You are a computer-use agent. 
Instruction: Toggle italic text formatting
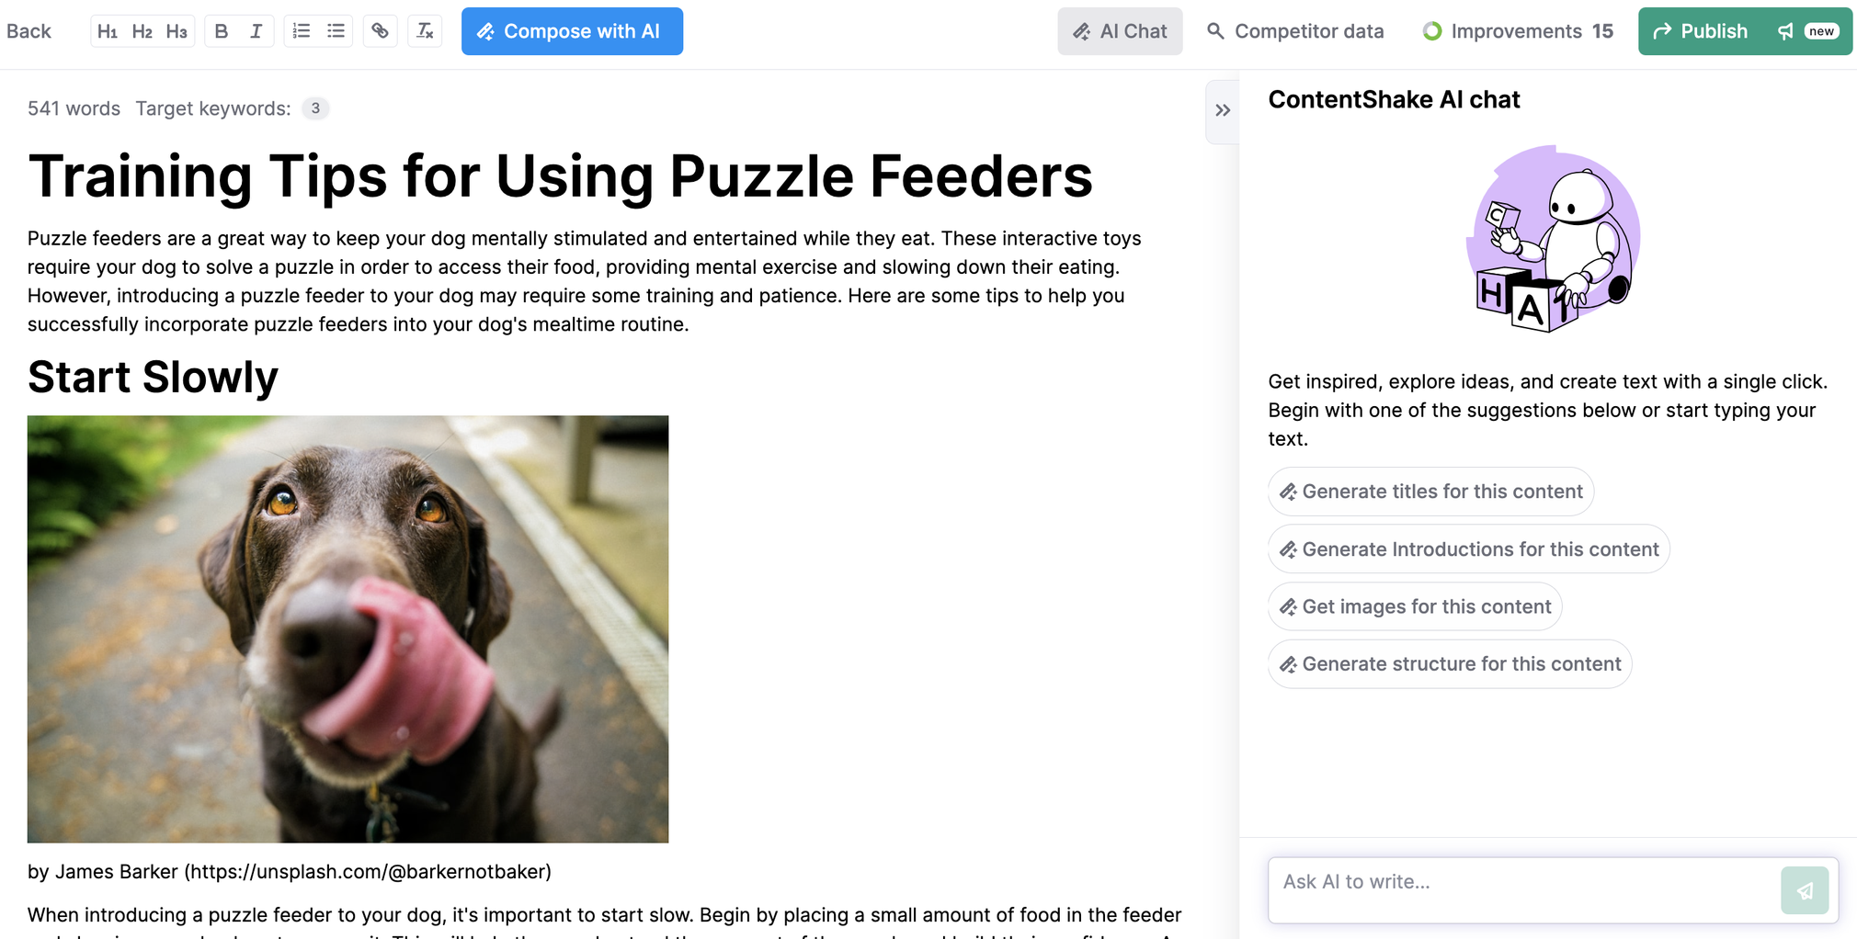click(x=256, y=31)
